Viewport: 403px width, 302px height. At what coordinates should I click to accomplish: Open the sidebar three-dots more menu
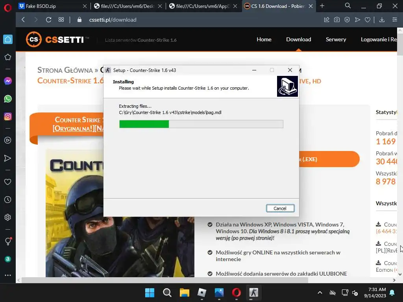tap(8, 275)
